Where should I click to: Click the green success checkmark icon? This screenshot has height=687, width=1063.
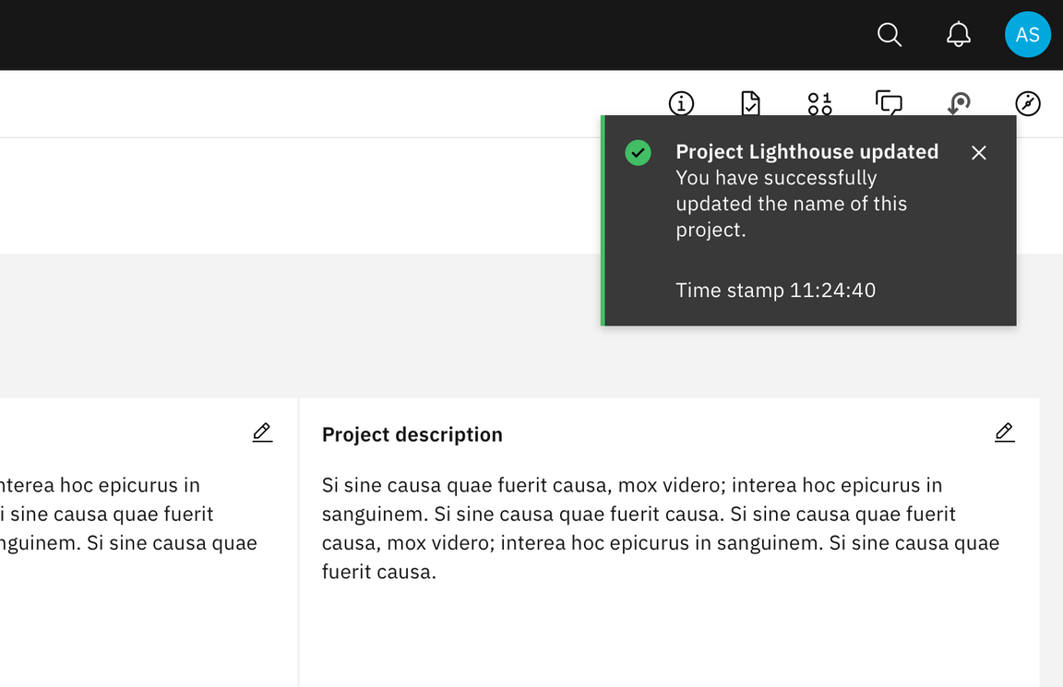pos(638,152)
